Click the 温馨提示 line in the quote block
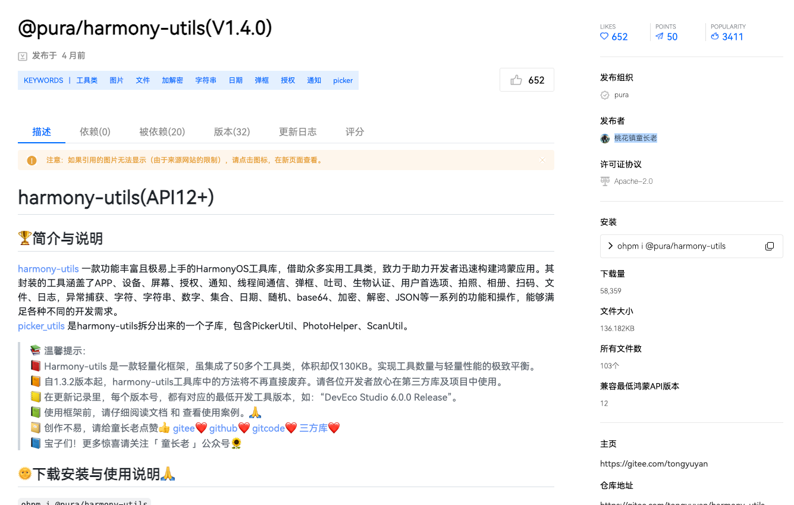 point(58,352)
